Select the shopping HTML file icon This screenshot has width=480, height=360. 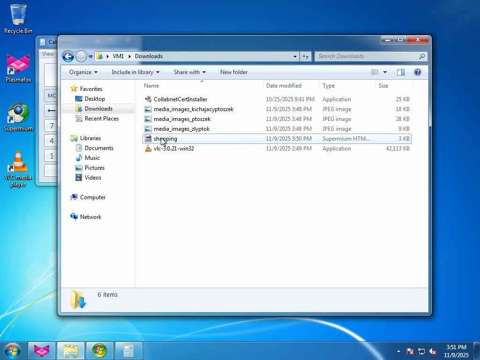[148, 139]
